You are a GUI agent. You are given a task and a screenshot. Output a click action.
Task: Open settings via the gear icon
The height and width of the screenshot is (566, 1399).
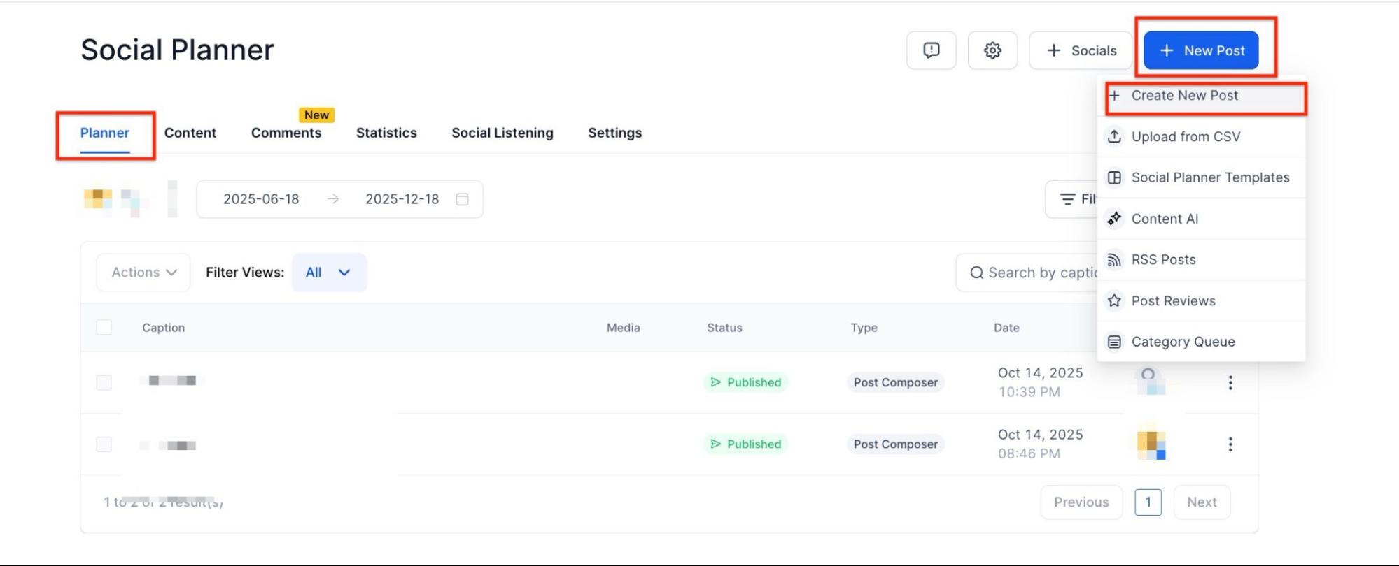point(992,50)
